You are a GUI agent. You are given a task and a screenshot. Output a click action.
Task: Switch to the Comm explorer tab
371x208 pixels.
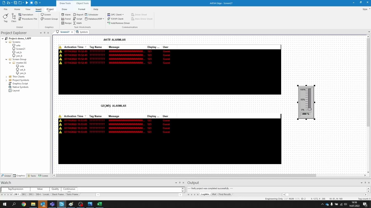43,176
